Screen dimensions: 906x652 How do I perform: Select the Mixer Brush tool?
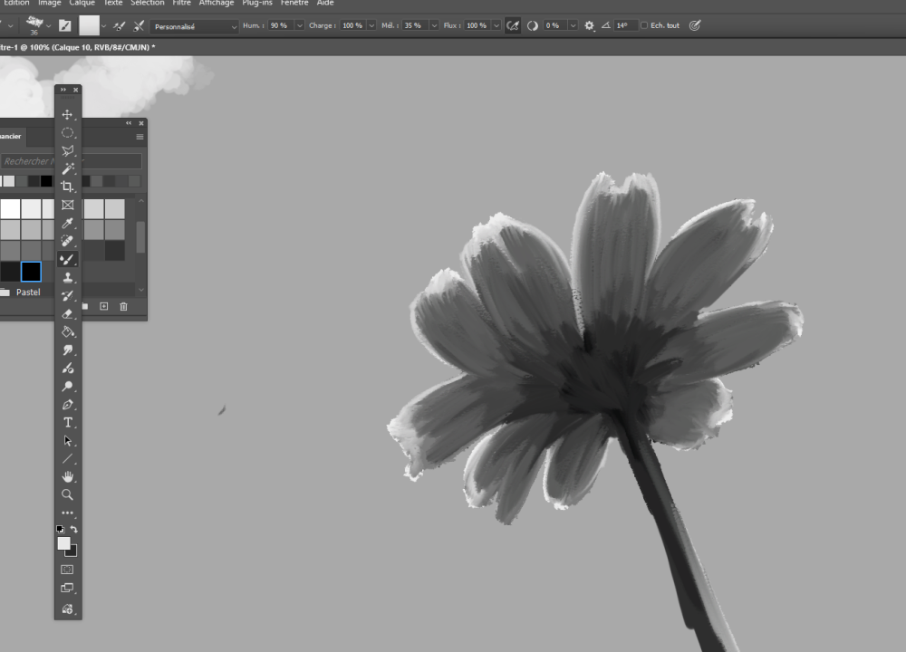[68, 259]
